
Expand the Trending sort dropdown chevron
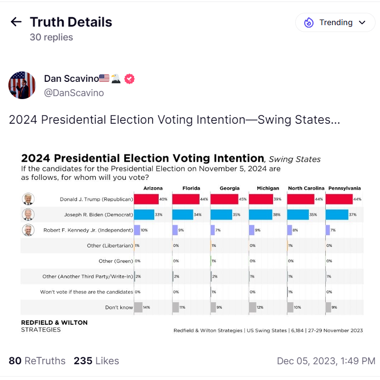coord(362,23)
